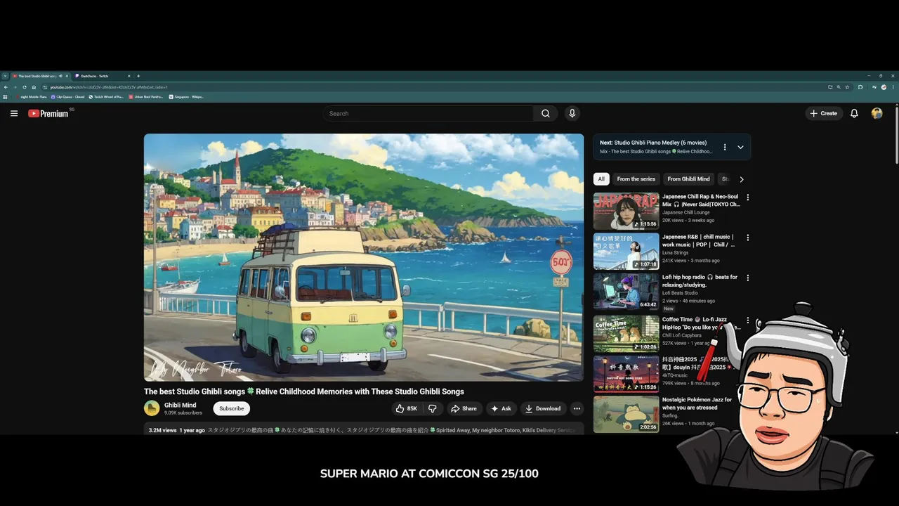Select 'From Ghibli Mind' filter chip
Screen dimensions: 899x506
click(688, 179)
